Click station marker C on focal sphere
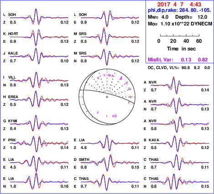Screen dimensions: 214x194 coord(126,83)
